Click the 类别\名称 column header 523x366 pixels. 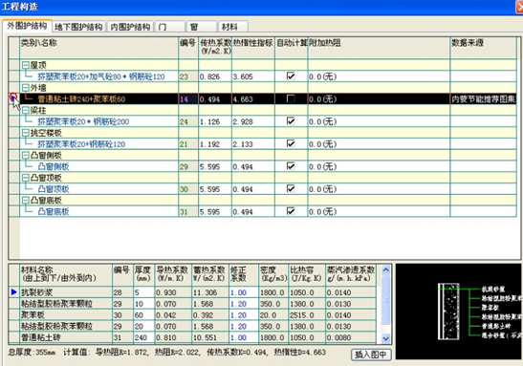(x=99, y=48)
